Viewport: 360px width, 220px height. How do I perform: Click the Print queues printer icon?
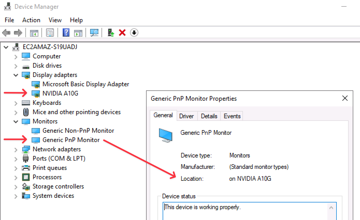(x=26, y=168)
